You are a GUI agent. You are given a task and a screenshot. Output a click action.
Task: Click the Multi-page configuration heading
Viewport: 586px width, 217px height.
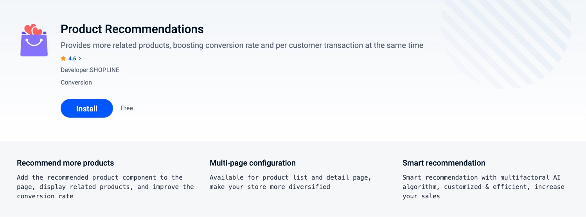(x=253, y=163)
